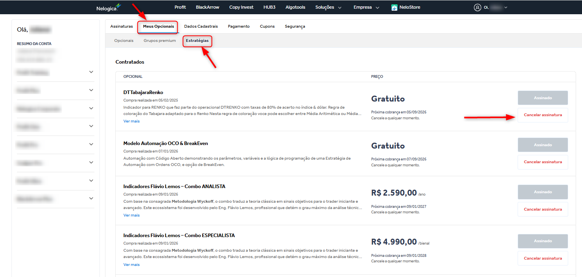This screenshot has width=582, height=277.
Task: Click the Modelo Automação OCO & BreakEven title
Action: point(165,143)
